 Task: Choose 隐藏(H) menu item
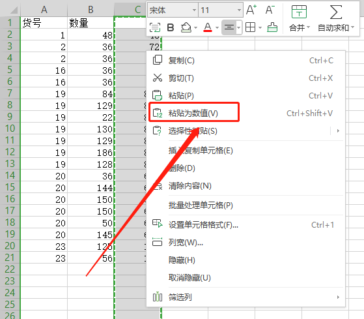tap(246, 260)
